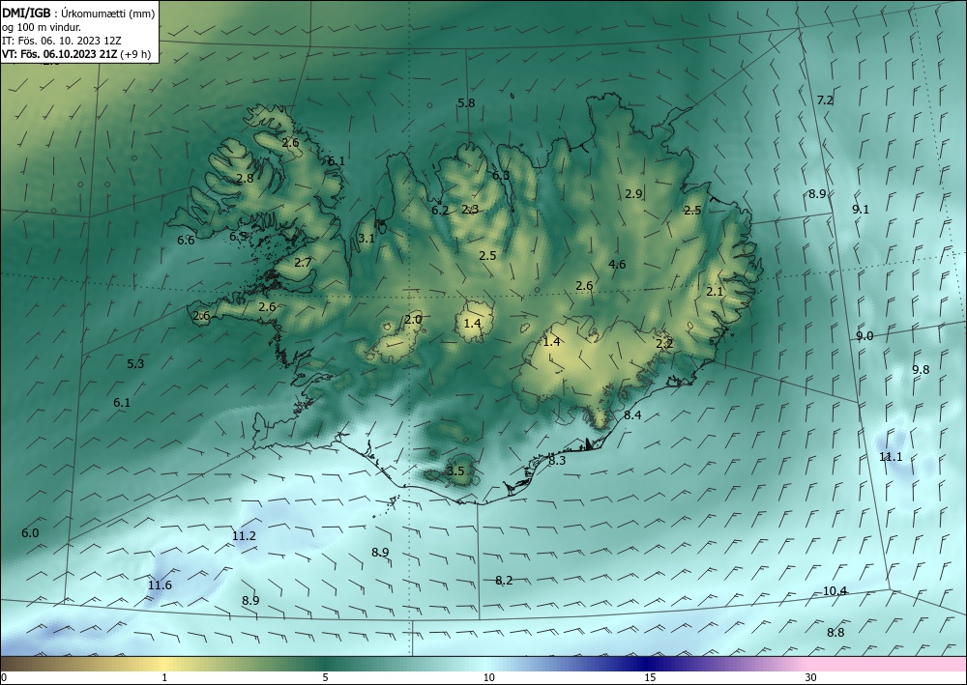Select the 'og 100 m vindur.' line
The width and height of the screenshot is (967, 685).
(42, 27)
